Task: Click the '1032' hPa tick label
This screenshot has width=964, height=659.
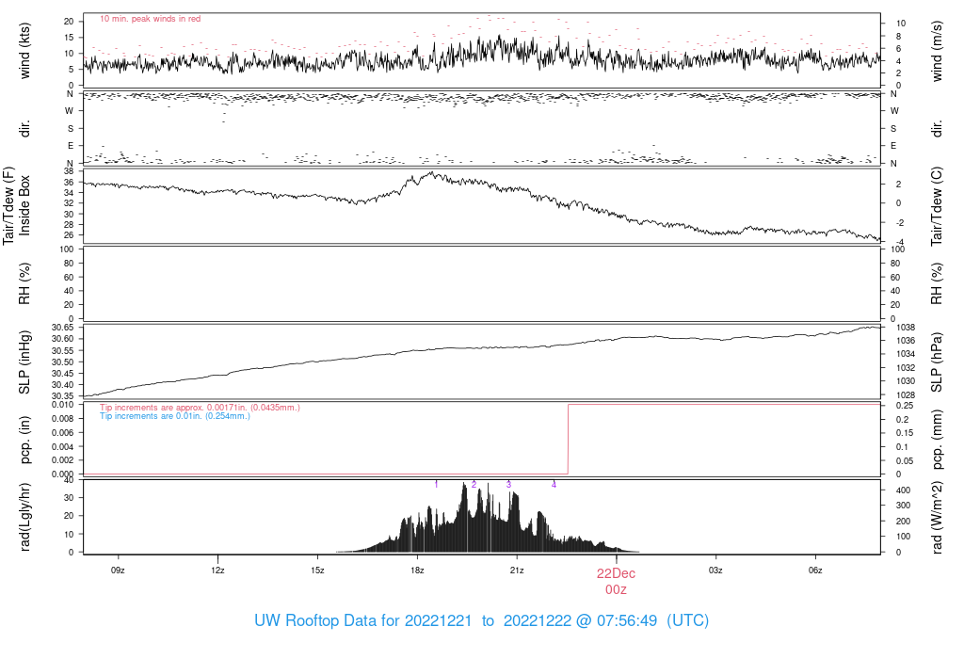Action: pos(906,367)
